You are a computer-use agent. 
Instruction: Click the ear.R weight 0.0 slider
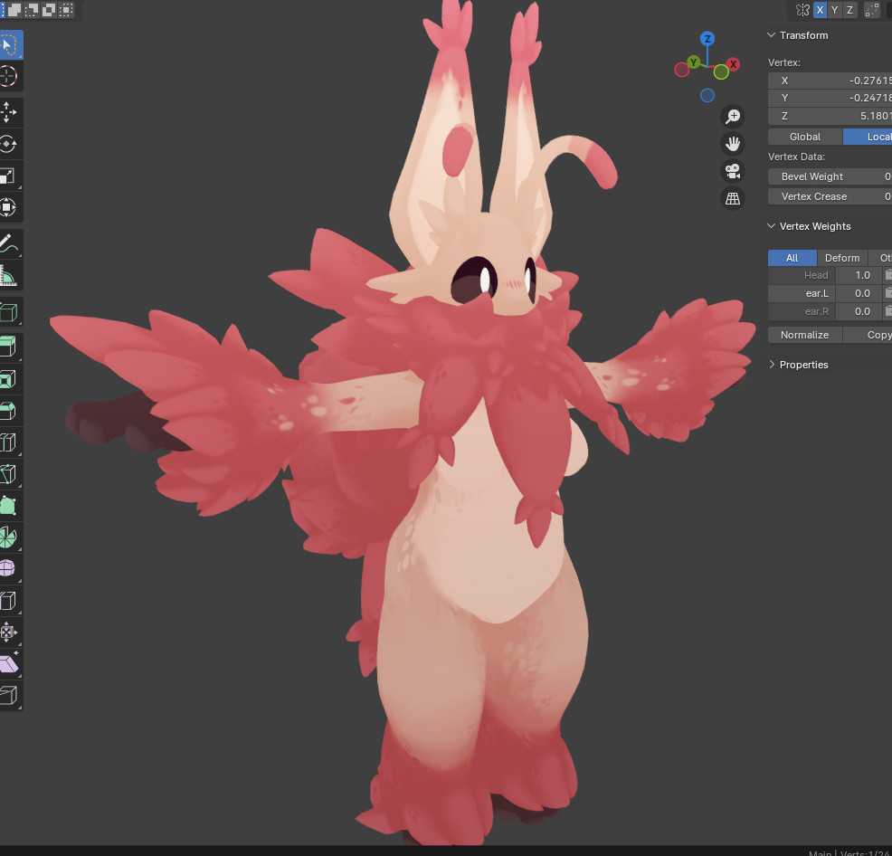tap(859, 311)
